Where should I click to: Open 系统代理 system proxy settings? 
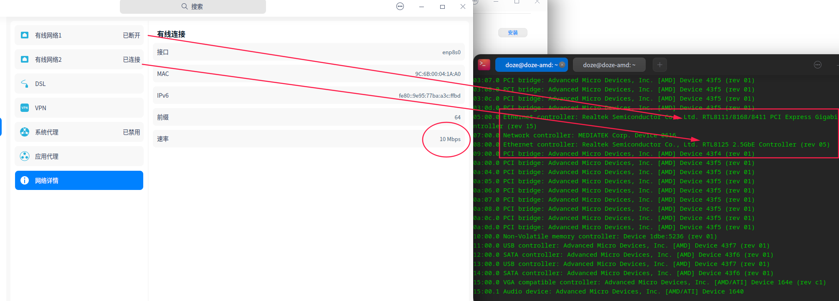pos(79,132)
